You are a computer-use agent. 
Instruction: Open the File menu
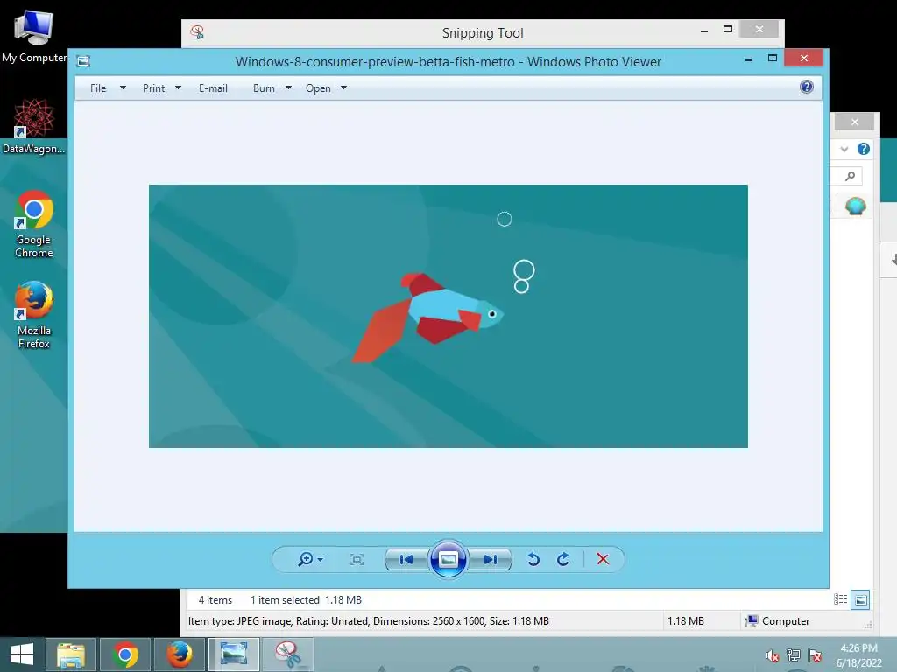[98, 88]
